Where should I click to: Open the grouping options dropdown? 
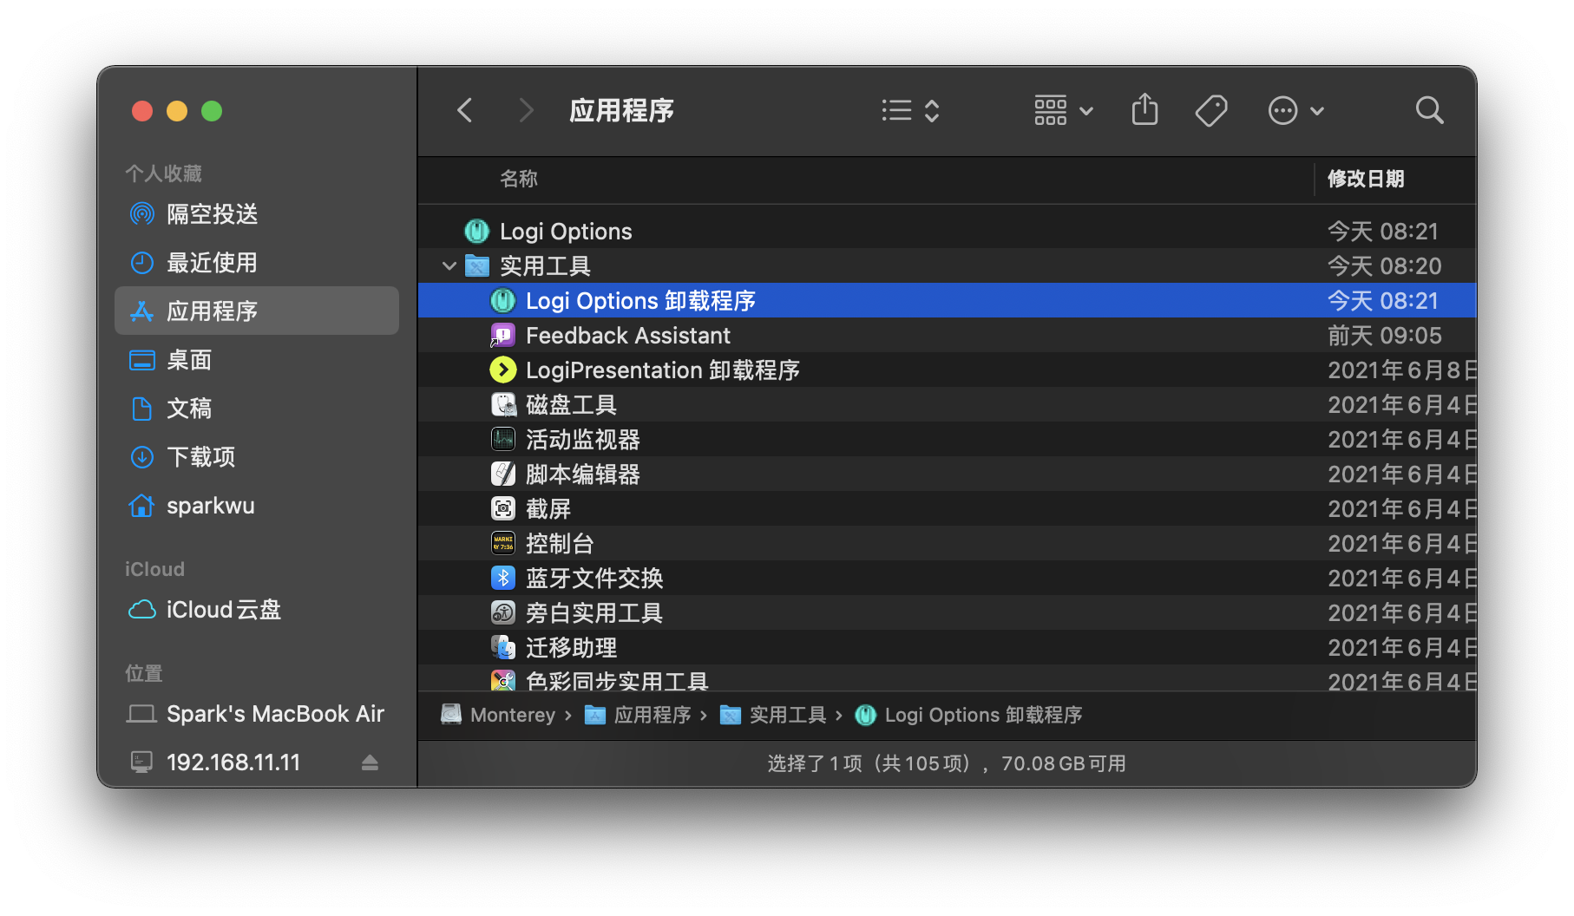(x=1063, y=110)
